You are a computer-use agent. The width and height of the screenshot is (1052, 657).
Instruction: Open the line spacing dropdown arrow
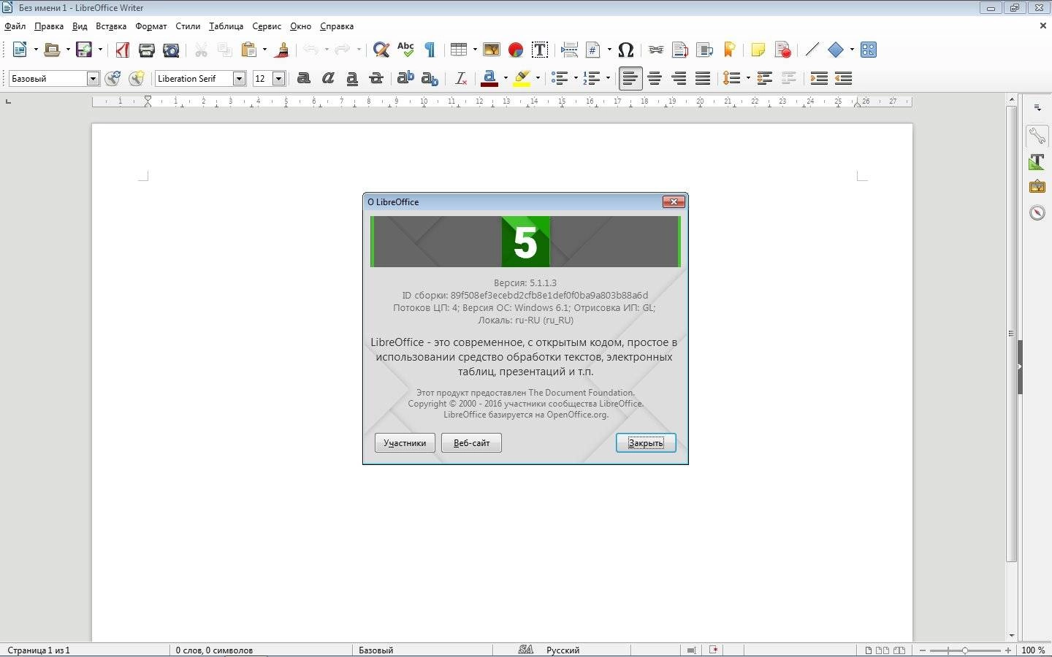(x=748, y=78)
